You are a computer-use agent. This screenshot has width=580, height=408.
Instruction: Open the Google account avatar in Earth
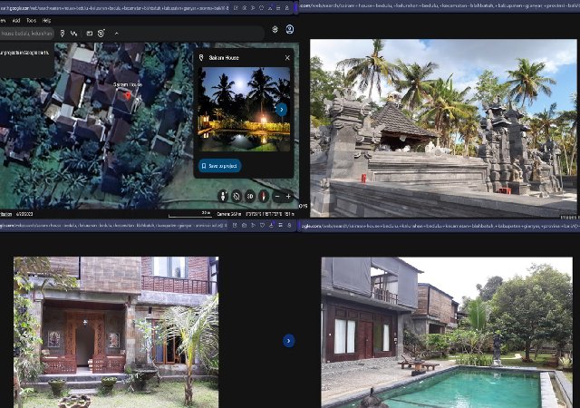click(290, 29)
